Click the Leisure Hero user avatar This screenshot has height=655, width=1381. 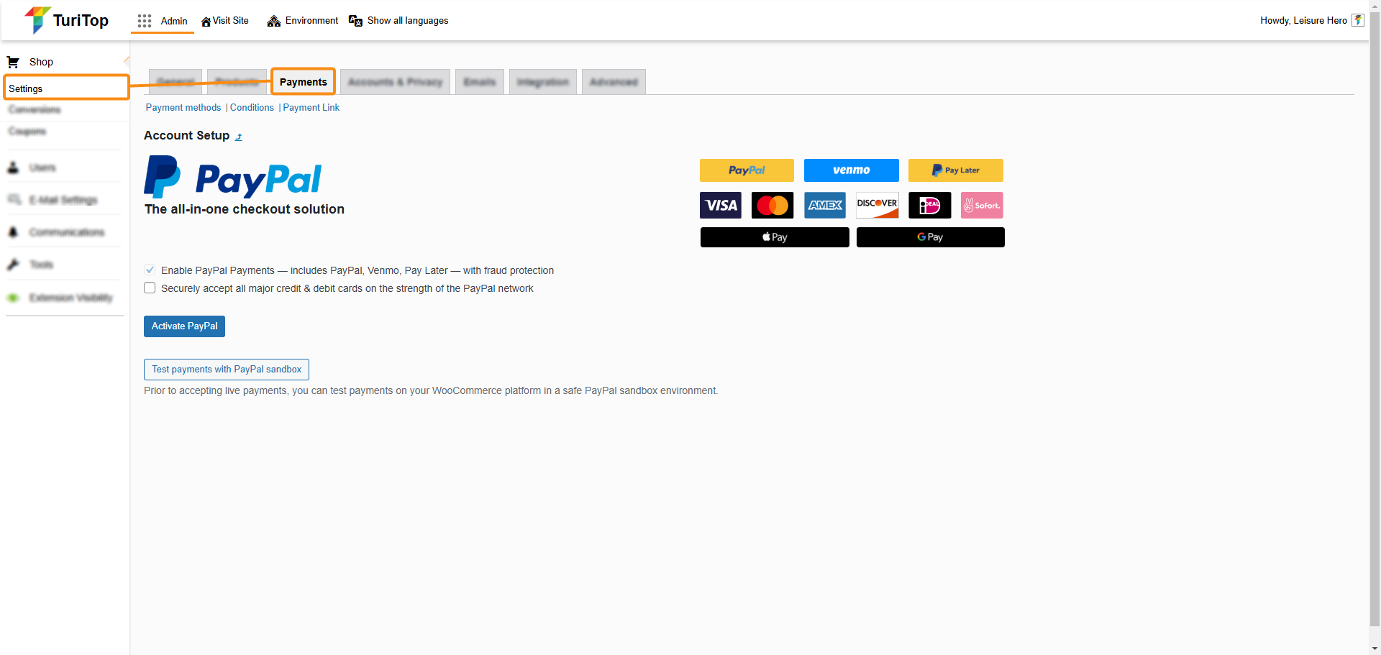(x=1357, y=20)
